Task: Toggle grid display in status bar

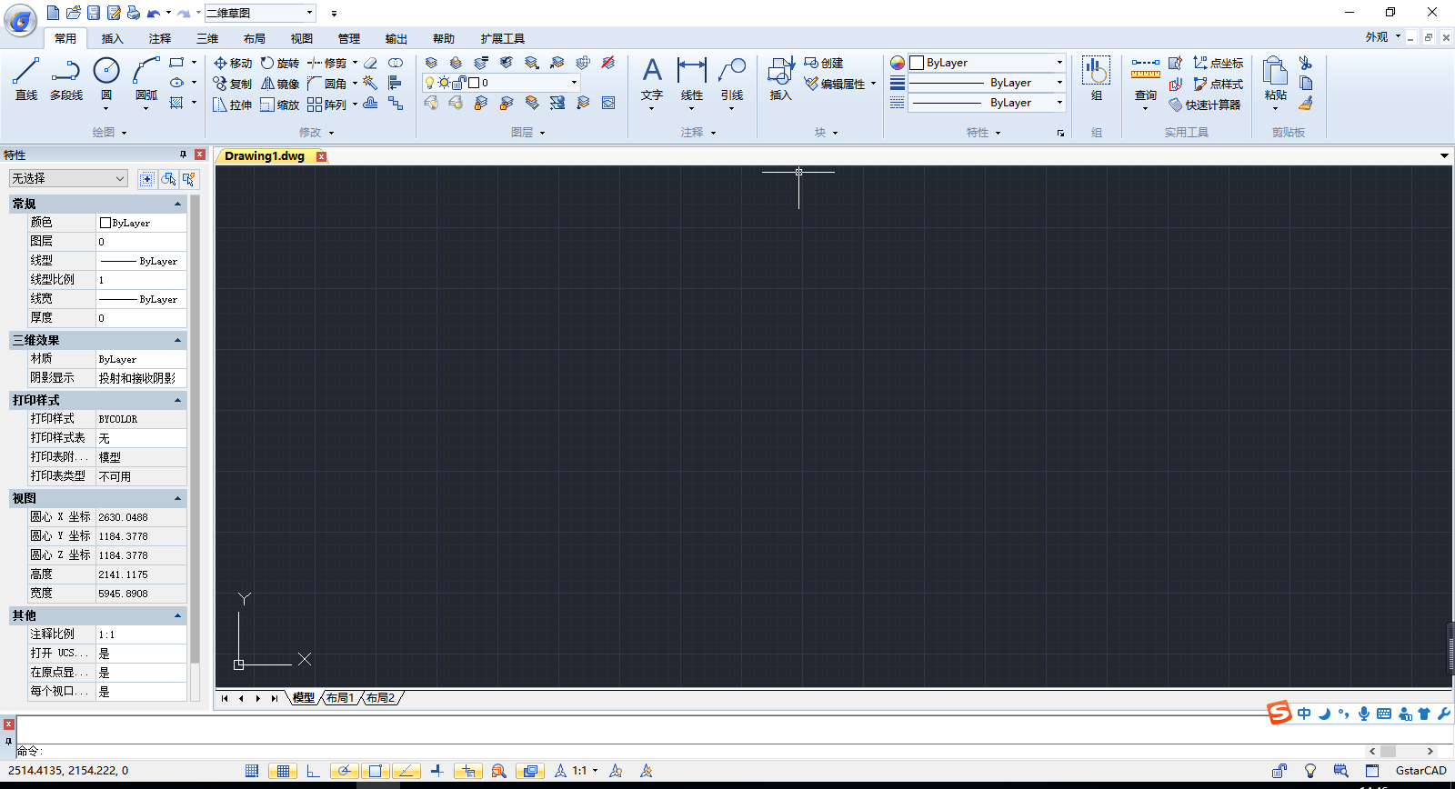Action: 283,771
